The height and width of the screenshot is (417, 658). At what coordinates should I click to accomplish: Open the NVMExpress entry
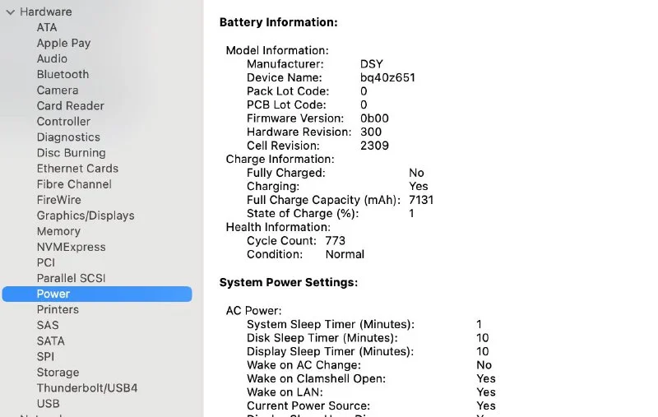(x=71, y=247)
